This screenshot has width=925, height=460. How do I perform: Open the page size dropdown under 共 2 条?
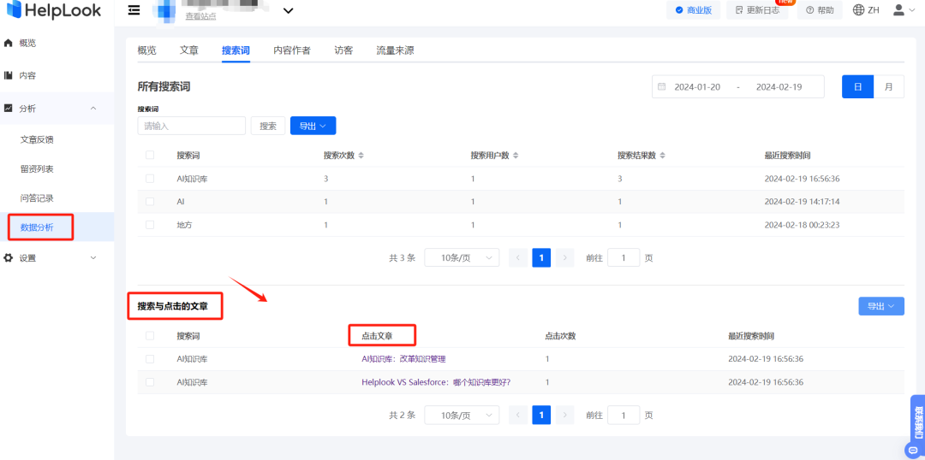462,415
